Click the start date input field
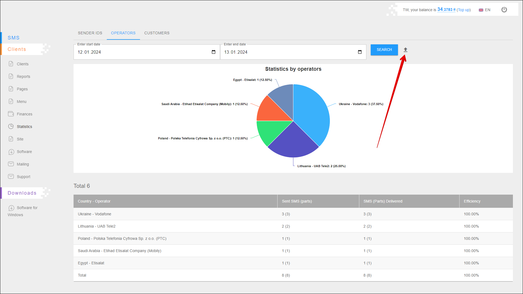This screenshot has width=523, height=294. click(x=142, y=52)
